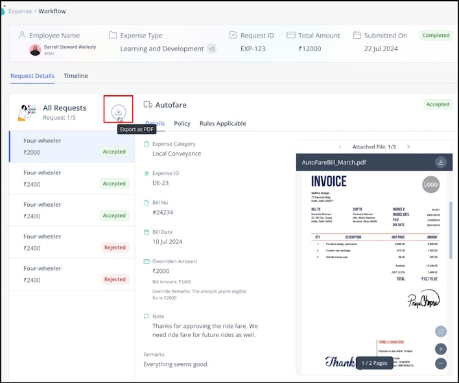The image size is (459, 383).
Task: Click the Total Amount card icon
Action: [x=290, y=35]
